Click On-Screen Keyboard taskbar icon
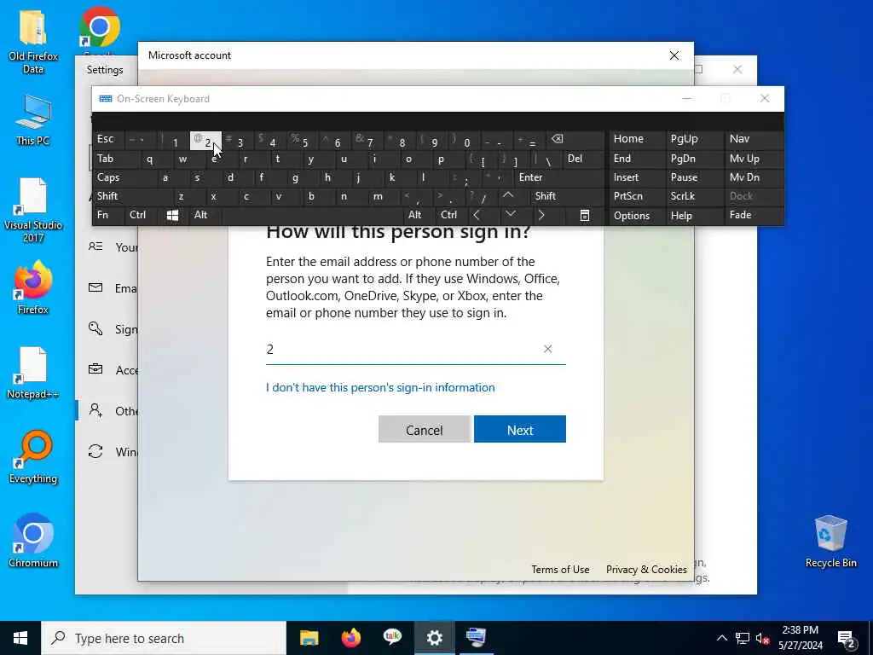The height and width of the screenshot is (655, 873). [476, 638]
